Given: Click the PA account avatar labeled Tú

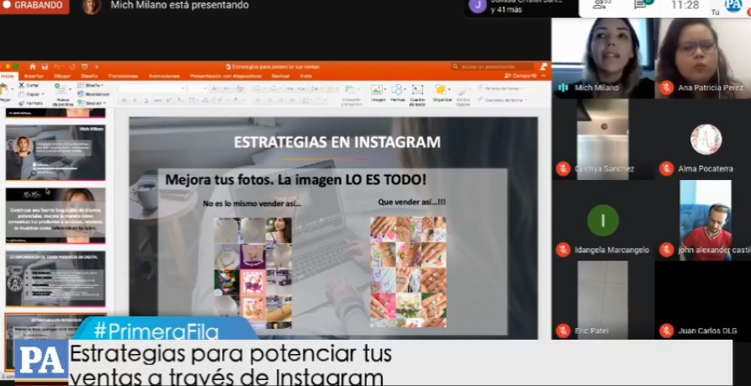Looking at the screenshot, I should point(732,5).
